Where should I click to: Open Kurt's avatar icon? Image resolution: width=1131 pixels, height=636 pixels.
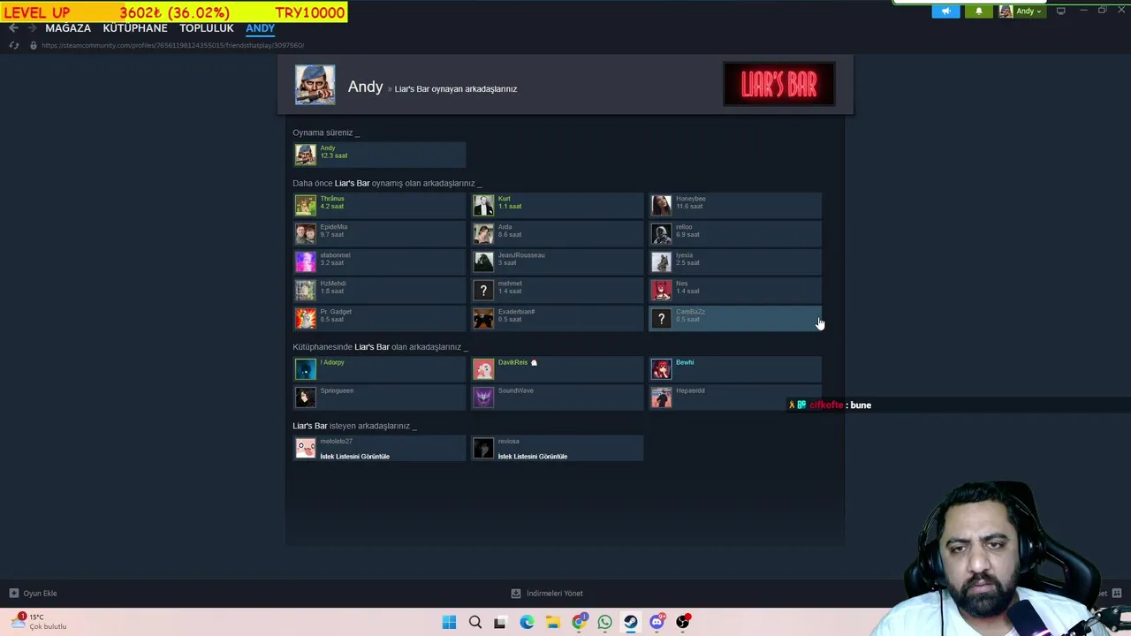(483, 205)
